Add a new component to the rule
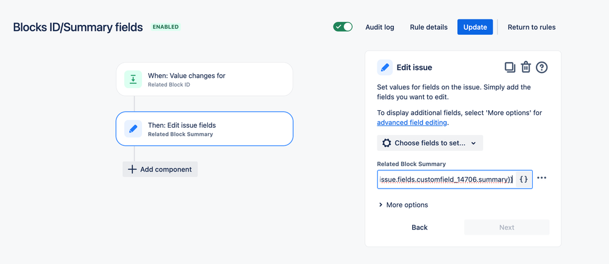This screenshot has width=609, height=264. [x=160, y=169]
